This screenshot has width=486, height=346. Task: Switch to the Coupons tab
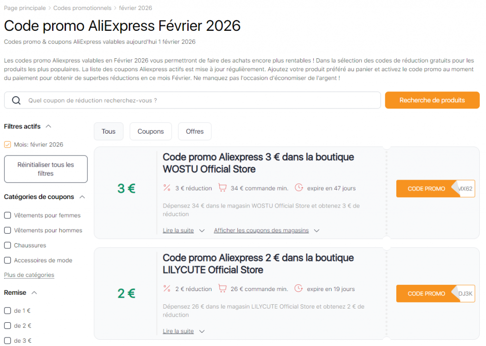click(150, 131)
